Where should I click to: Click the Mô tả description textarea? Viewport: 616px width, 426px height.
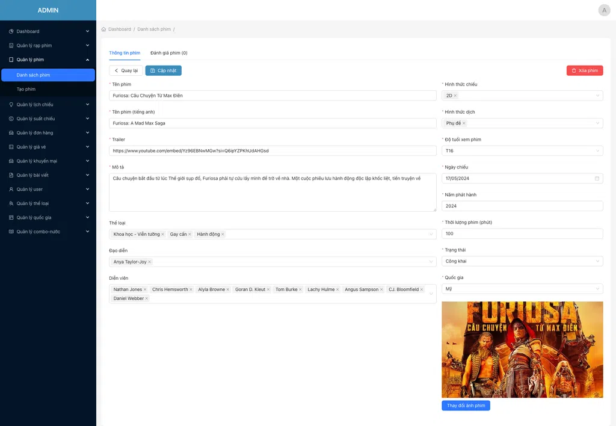click(x=273, y=193)
